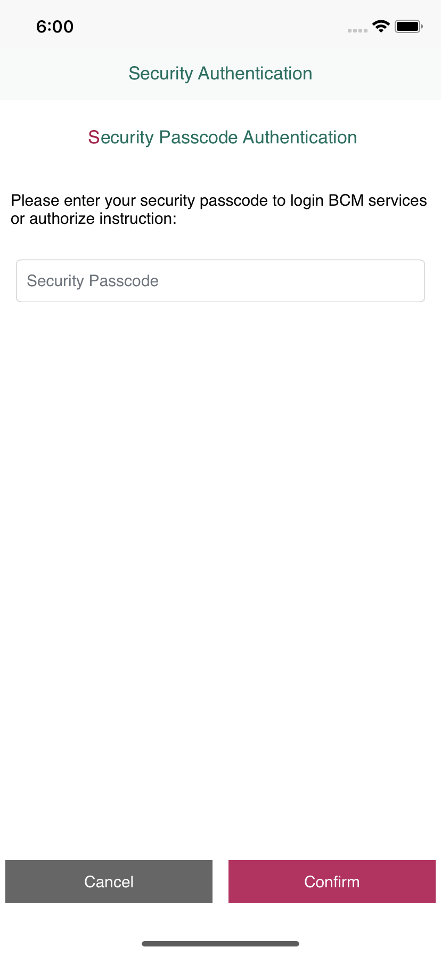The width and height of the screenshot is (441, 955).
Task: Tap the 'or authorize instruction:' line
Action: (94, 218)
